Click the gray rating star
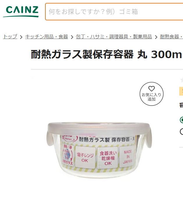 [182, 80]
